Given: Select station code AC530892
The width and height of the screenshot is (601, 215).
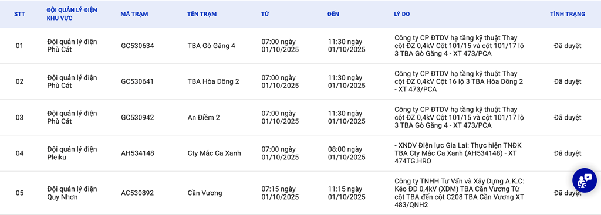Looking at the screenshot, I should click(x=137, y=193).
